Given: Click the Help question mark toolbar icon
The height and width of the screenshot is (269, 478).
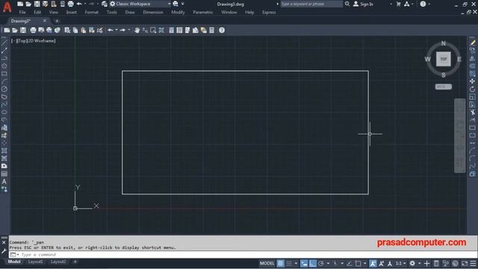Looking at the screenshot, I should [222, 30].
